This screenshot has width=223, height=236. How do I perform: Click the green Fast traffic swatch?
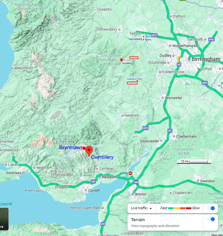pos(171,208)
